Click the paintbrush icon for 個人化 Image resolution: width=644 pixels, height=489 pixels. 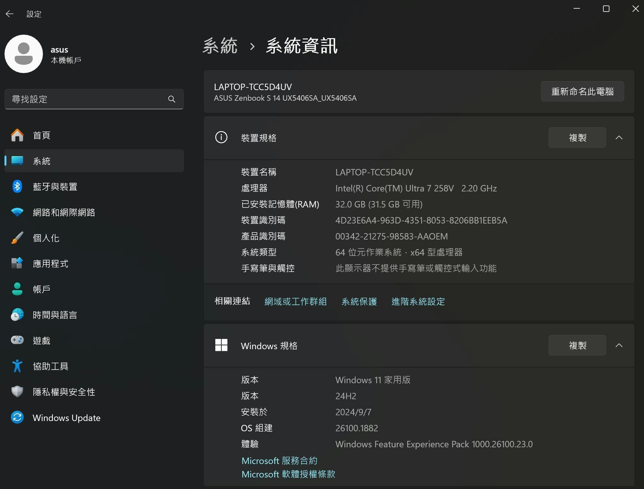tap(17, 238)
